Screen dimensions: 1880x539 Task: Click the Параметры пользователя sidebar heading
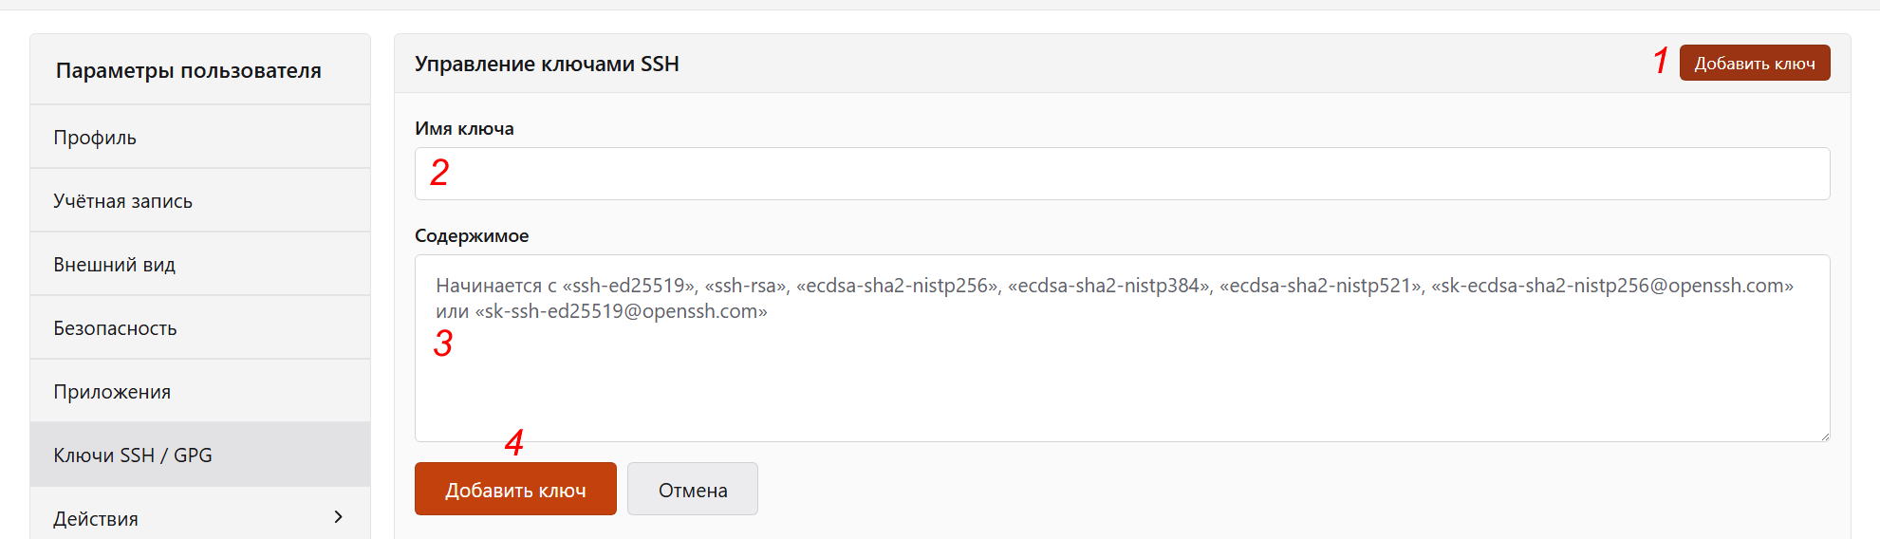pyautogui.click(x=188, y=71)
